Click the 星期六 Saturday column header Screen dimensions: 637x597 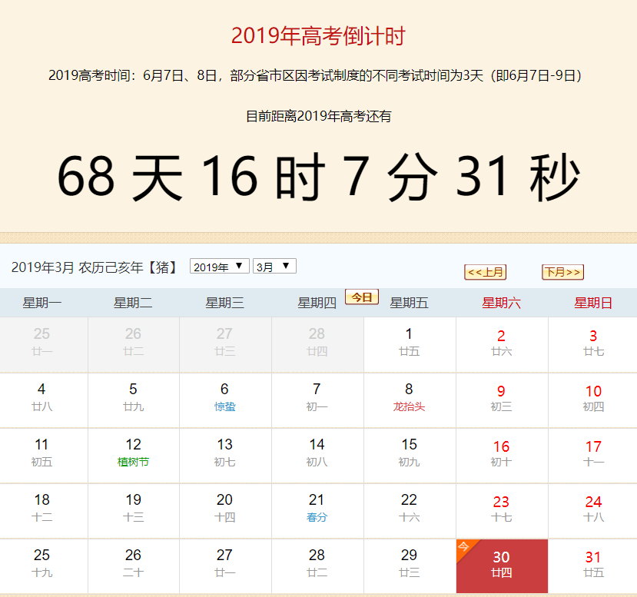pos(501,302)
